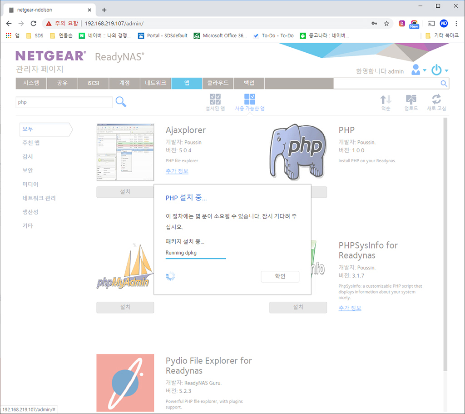The width and height of the screenshot is (465, 414).
Task: Click 설치 button for PHPSysInfo
Action: 298,307
